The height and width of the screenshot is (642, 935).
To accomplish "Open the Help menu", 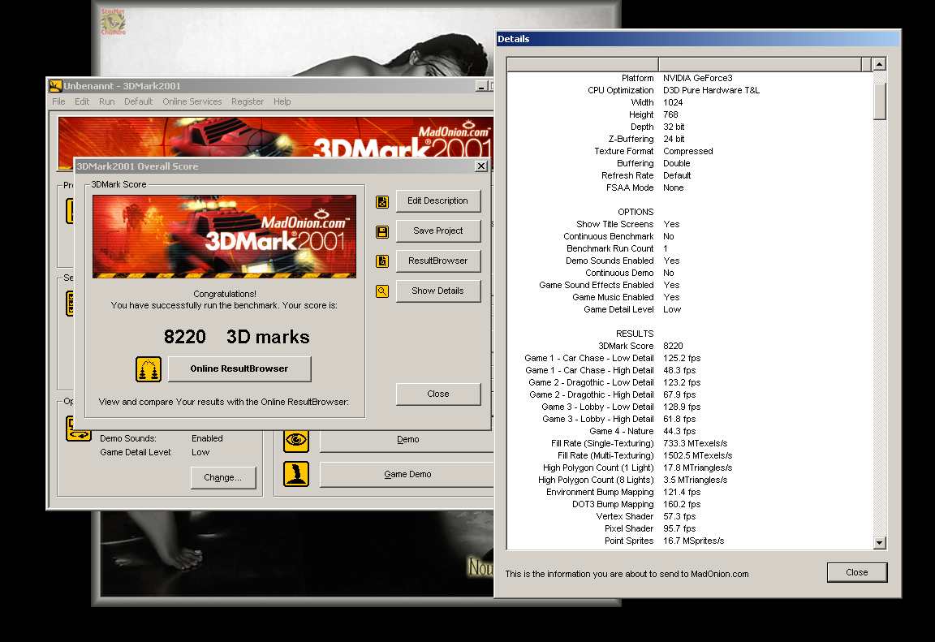I will coord(282,102).
